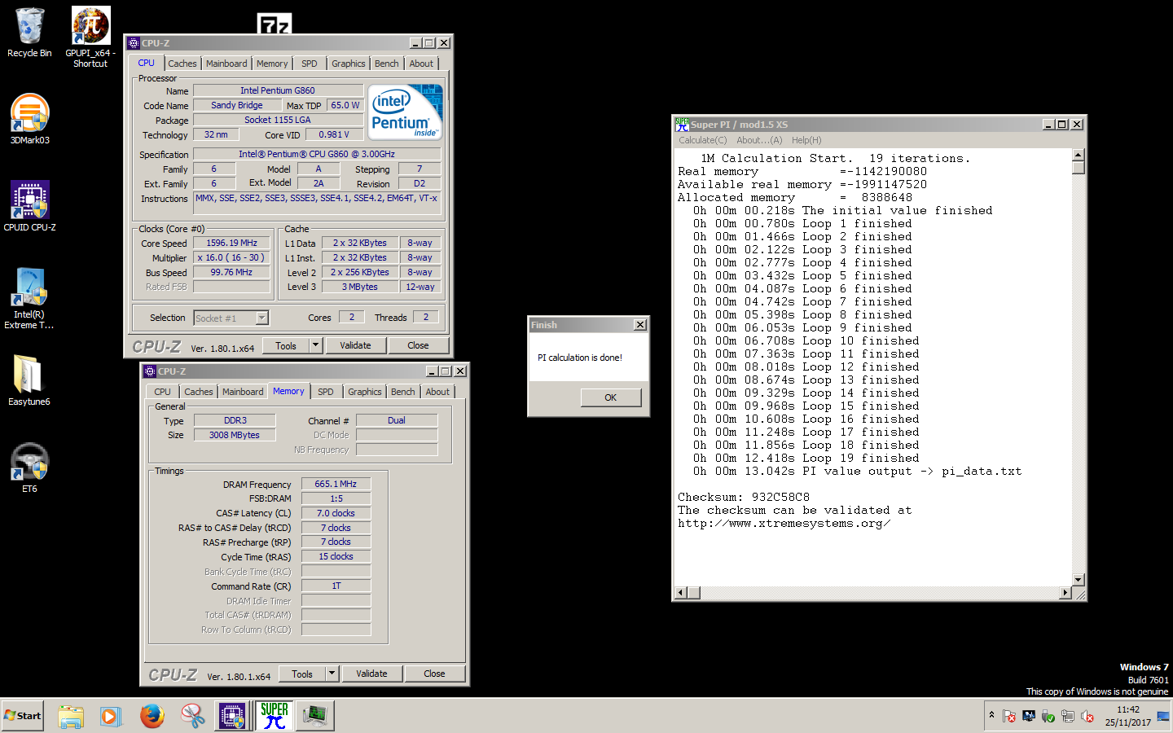Screen dimensions: 1173x733
Task: Click the DRAM Frequency 665.1 MHz field
Action: point(336,484)
